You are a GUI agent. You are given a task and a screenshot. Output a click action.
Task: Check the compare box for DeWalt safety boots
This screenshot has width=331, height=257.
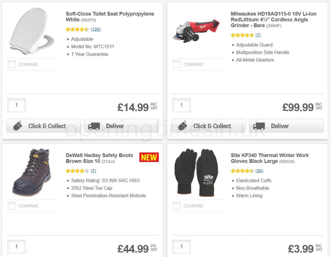[12, 206]
